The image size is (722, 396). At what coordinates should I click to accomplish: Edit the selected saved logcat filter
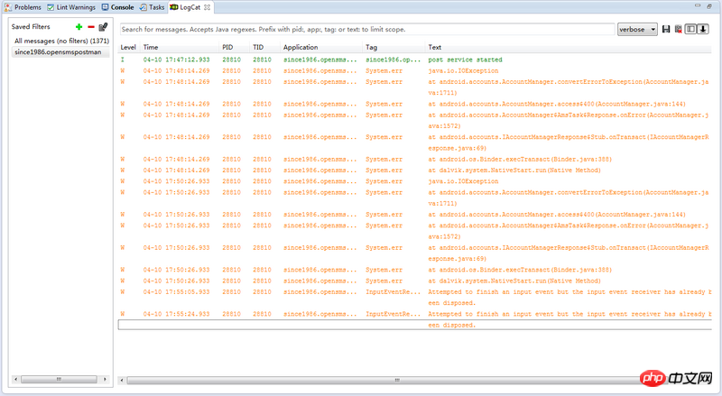(103, 27)
